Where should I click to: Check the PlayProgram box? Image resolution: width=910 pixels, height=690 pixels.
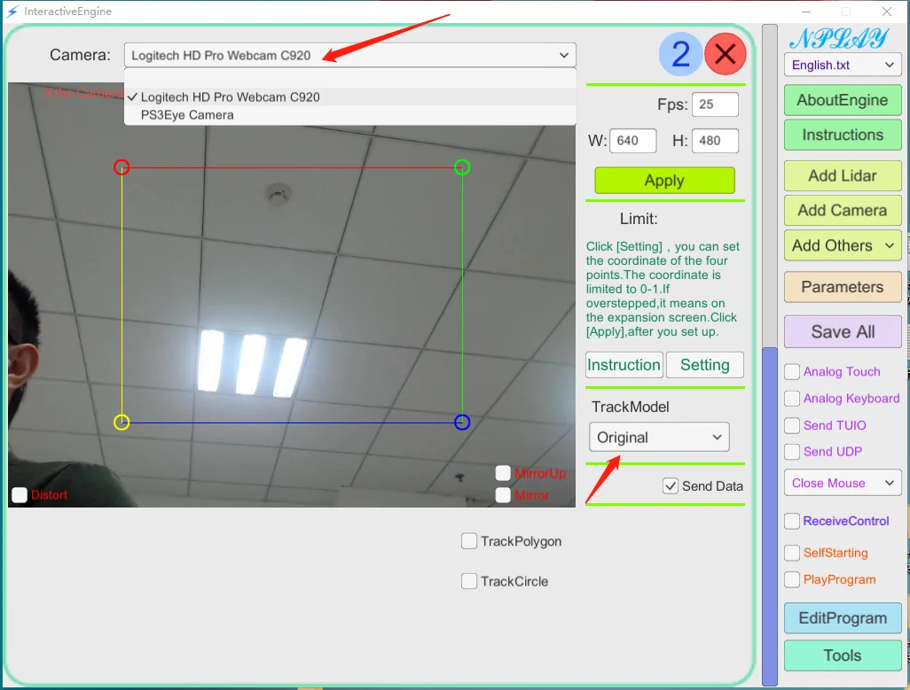[x=792, y=579]
